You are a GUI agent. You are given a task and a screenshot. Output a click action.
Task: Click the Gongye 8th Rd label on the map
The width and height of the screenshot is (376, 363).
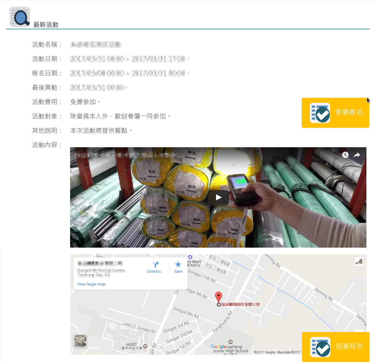tap(186, 312)
